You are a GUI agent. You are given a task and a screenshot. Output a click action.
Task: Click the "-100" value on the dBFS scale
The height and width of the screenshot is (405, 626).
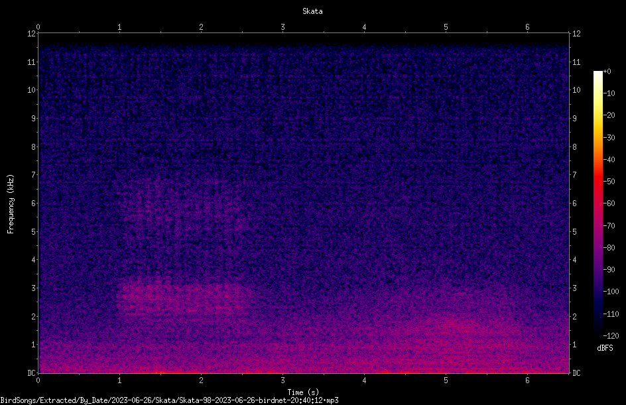(611, 292)
